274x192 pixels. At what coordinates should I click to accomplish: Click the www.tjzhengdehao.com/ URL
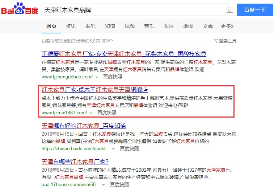(67, 77)
